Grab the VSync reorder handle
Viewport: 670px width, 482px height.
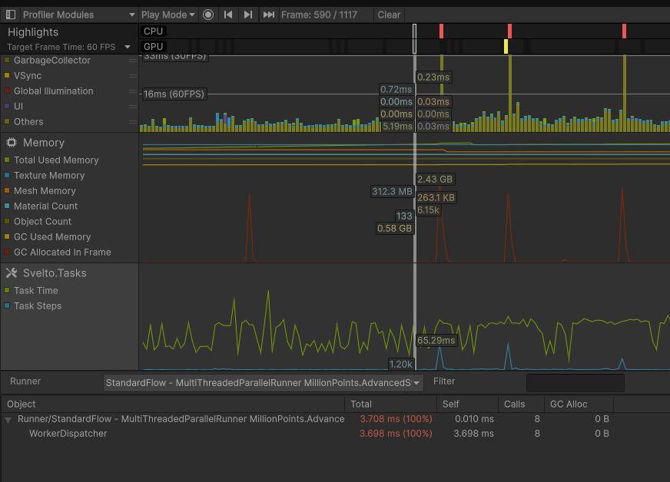click(133, 76)
